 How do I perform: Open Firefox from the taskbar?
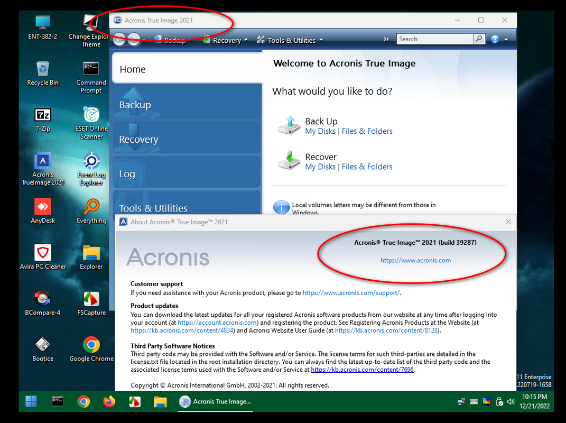pyautogui.click(x=109, y=401)
